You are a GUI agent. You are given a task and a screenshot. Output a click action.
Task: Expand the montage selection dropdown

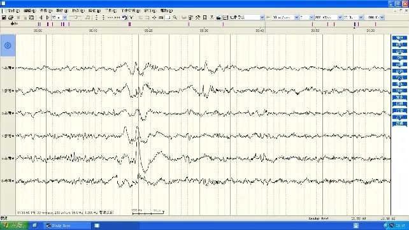coord(262,17)
